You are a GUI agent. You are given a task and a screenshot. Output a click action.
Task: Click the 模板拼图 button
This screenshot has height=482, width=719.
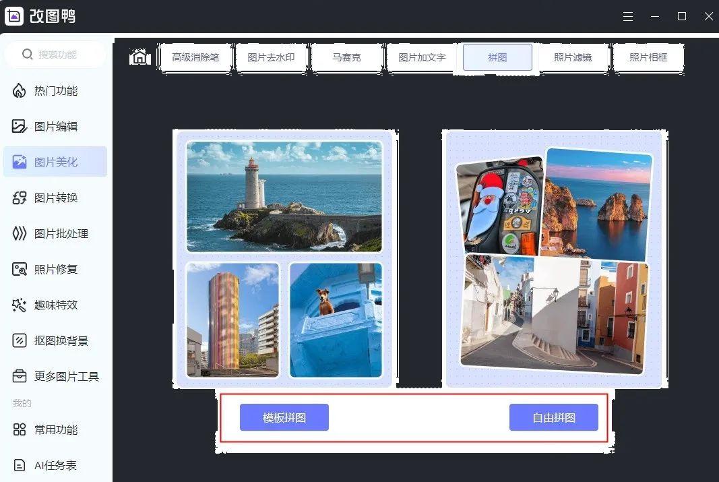[x=284, y=418]
